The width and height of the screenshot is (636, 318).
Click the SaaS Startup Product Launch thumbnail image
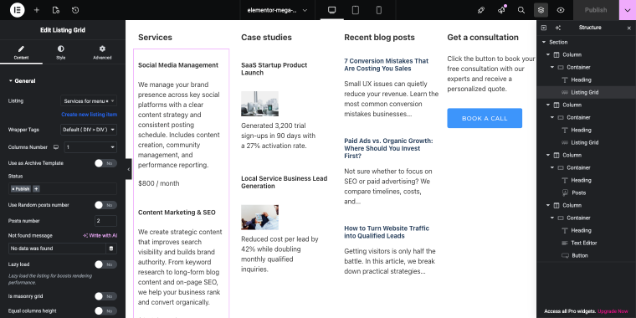259,104
